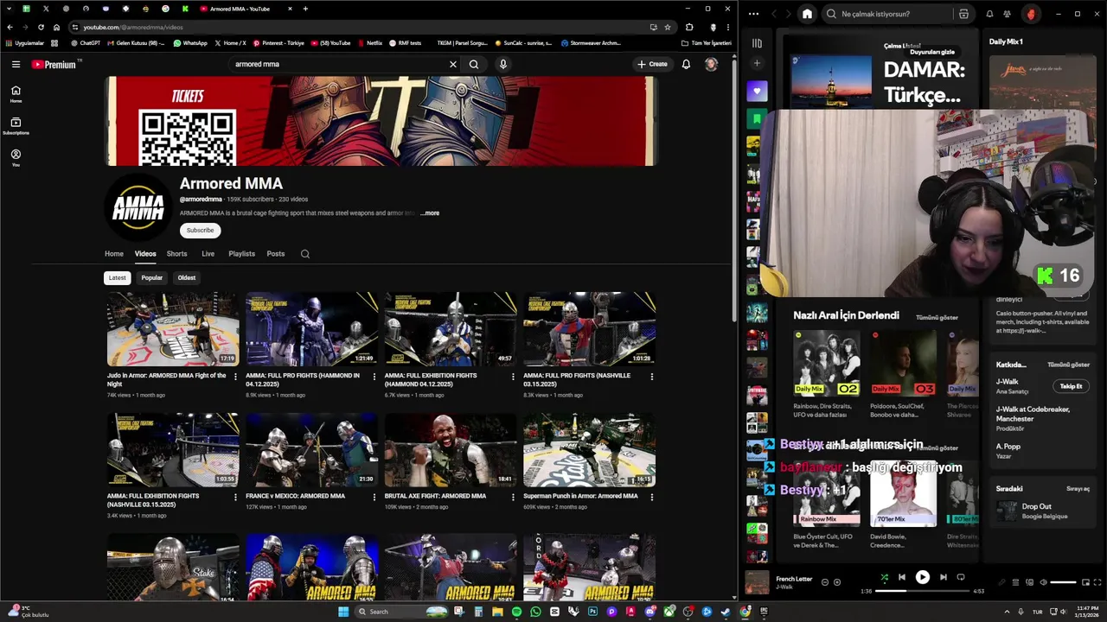Open the ChatGPT bookmark
The image size is (1107, 622).
click(86, 42)
